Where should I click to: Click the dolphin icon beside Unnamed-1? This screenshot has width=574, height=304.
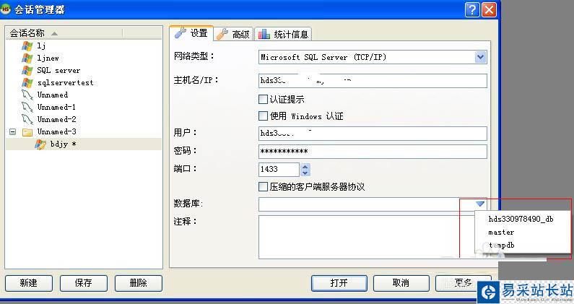point(27,107)
